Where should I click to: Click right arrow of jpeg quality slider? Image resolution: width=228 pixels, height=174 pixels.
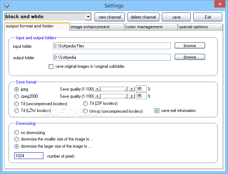tap(132, 89)
